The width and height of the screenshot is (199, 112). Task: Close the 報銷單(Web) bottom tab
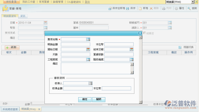click(39, 109)
